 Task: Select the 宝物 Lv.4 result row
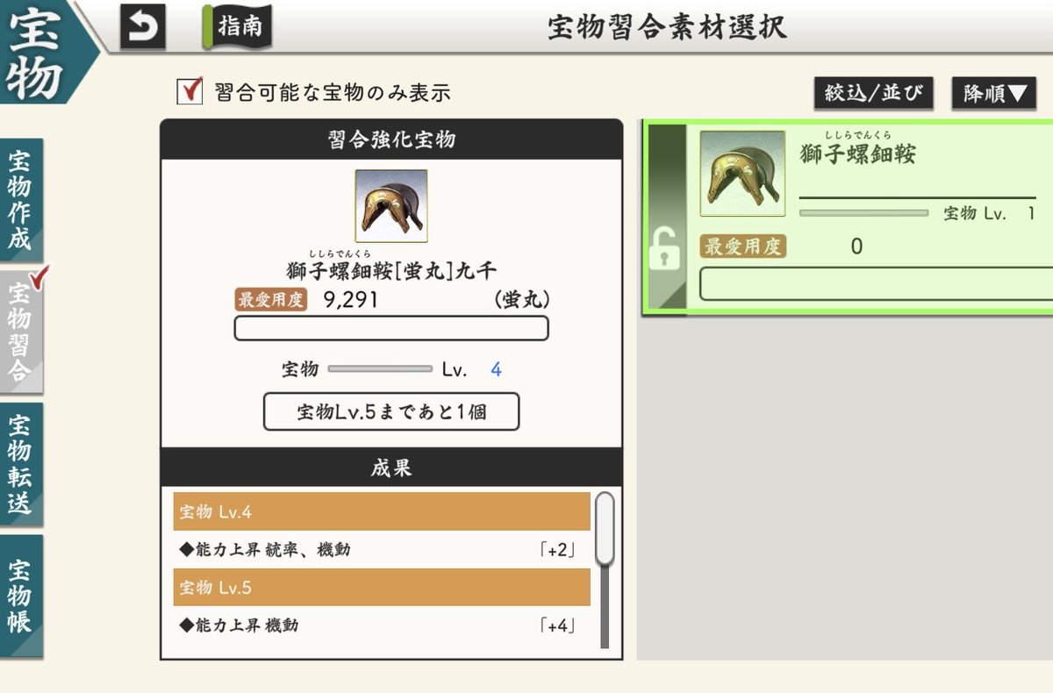point(382,511)
